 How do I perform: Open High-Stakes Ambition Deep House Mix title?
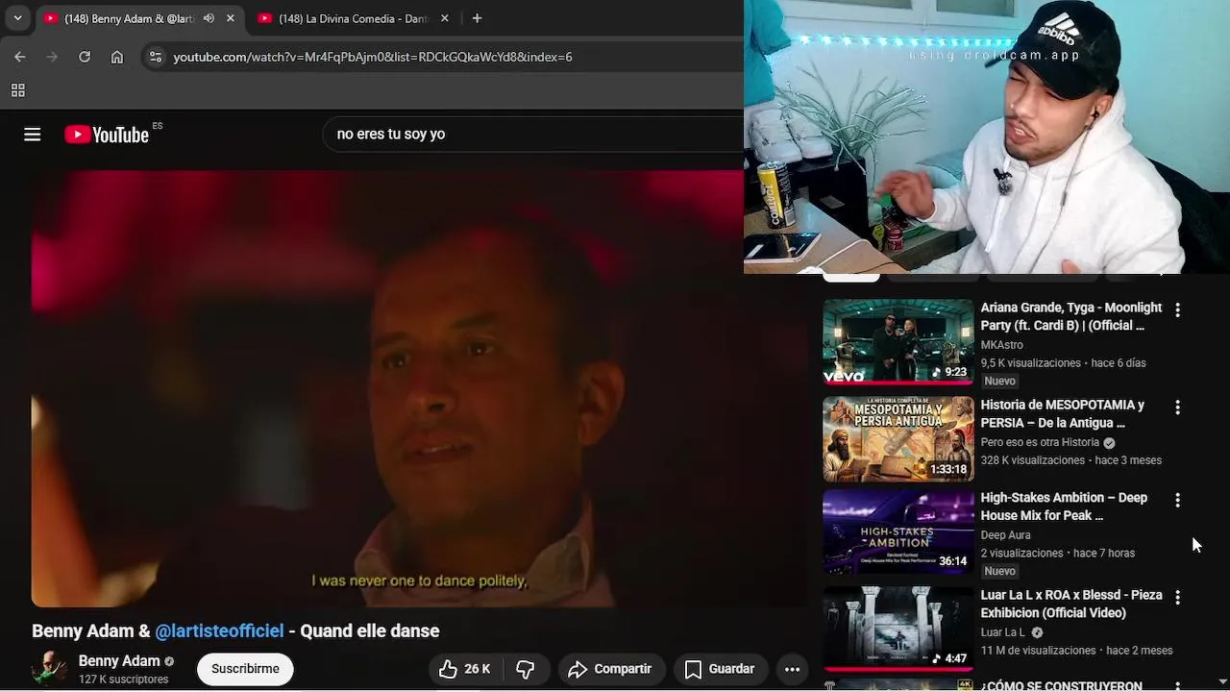[1064, 507]
